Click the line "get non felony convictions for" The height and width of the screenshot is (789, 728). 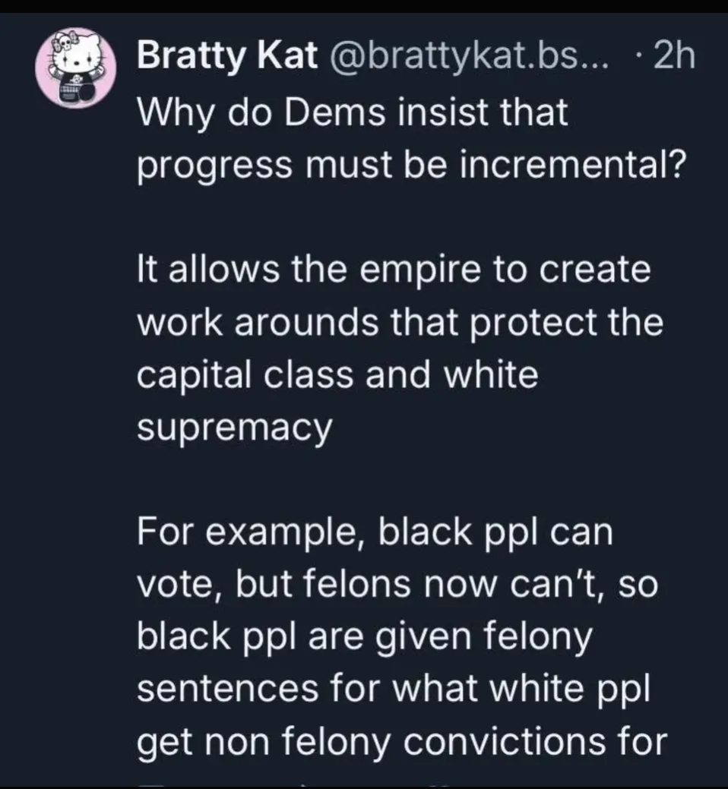point(402,743)
